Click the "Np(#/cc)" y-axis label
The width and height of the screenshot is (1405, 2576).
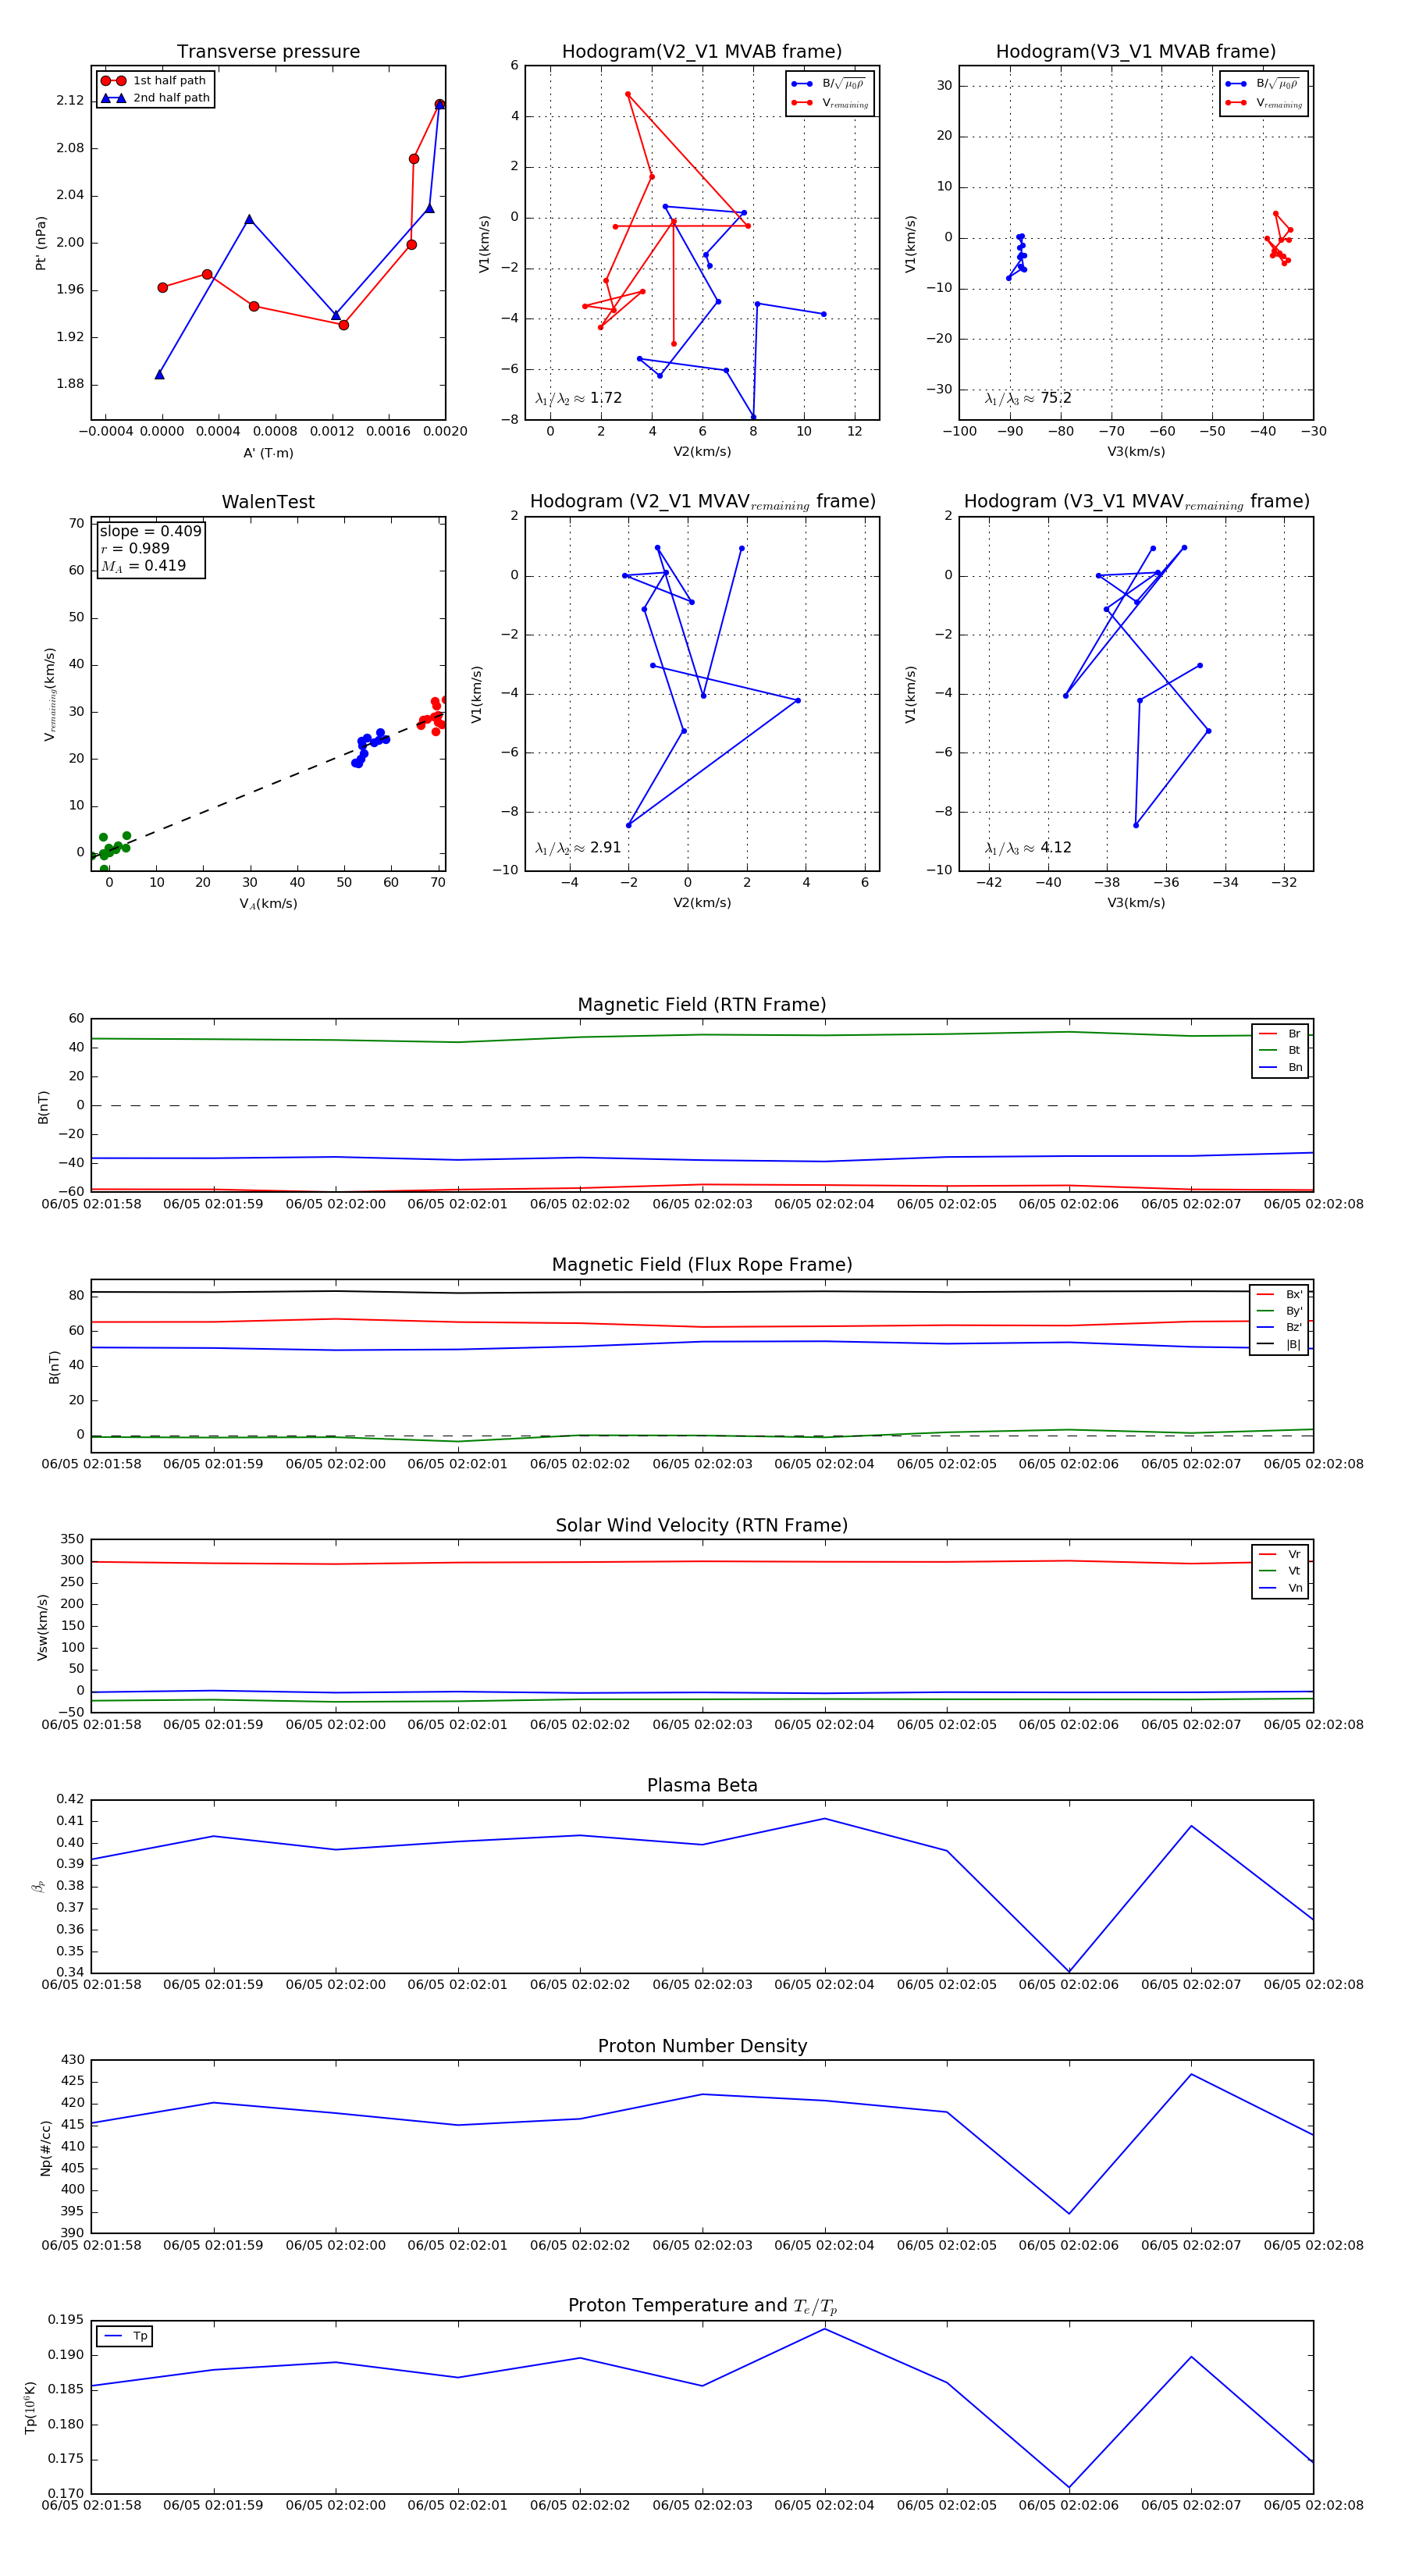click(45, 2148)
